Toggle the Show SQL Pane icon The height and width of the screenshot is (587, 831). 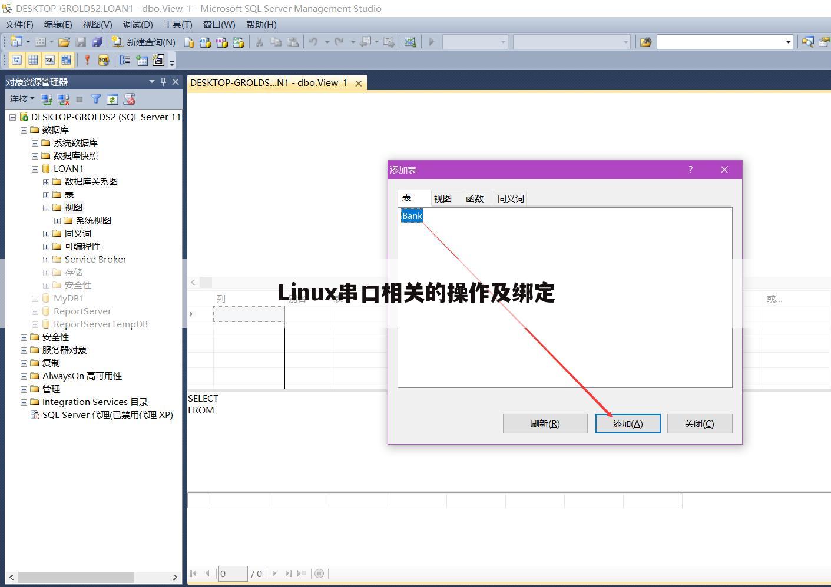click(x=49, y=59)
